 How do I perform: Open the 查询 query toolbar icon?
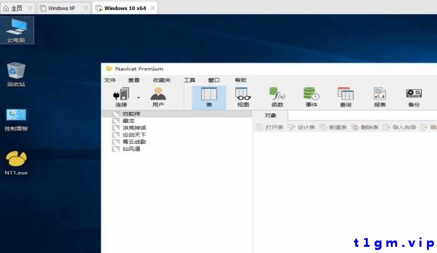(346, 97)
